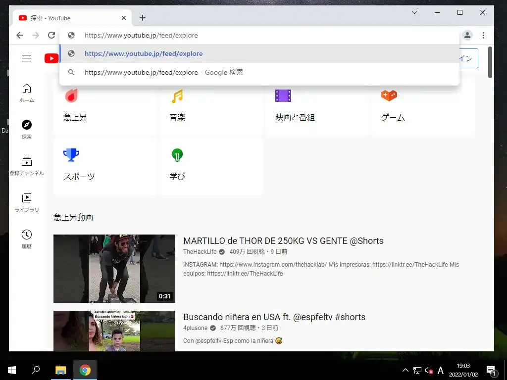Open the YouTube hamburger guide menu
The width and height of the screenshot is (507, 380).
tap(27, 58)
